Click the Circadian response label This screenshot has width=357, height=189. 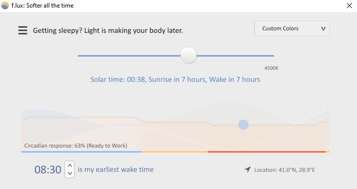pos(75,146)
